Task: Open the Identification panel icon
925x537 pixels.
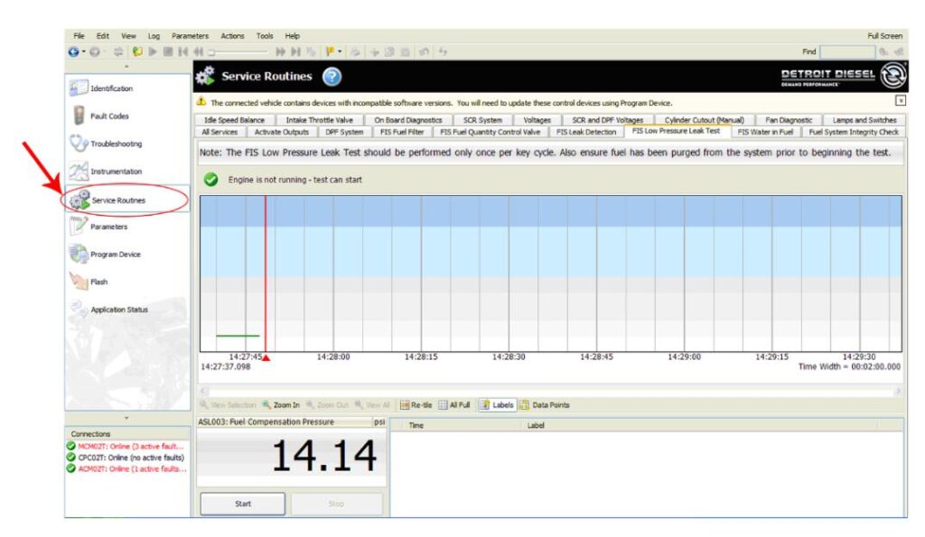Action: (x=78, y=88)
